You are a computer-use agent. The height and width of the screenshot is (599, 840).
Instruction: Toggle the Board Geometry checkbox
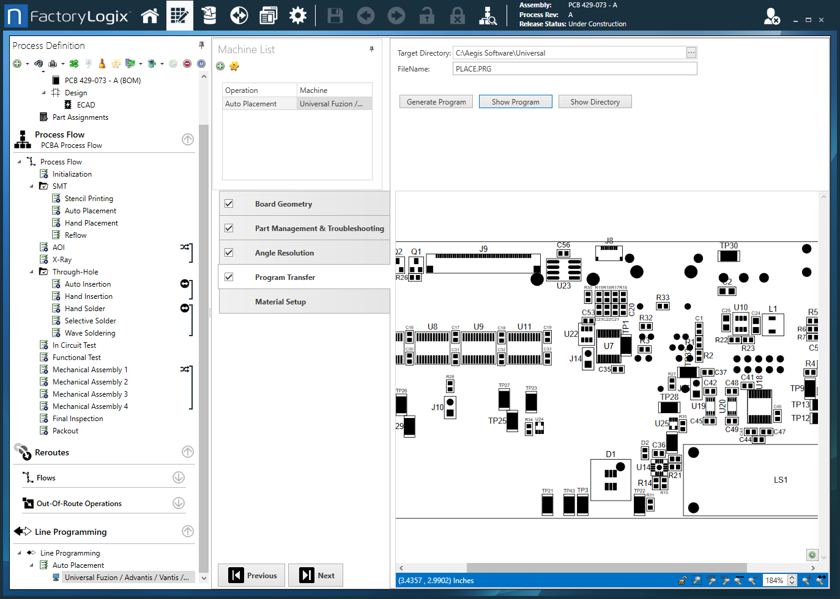(x=229, y=204)
